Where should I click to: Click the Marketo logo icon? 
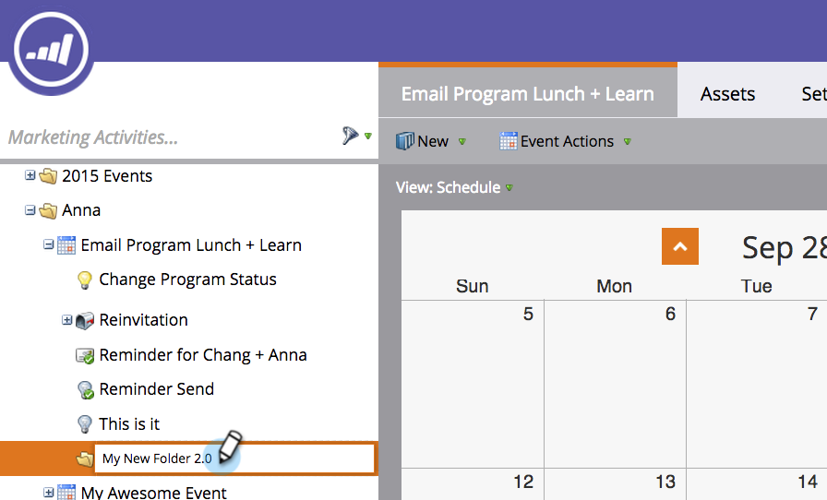click(51, 49)
